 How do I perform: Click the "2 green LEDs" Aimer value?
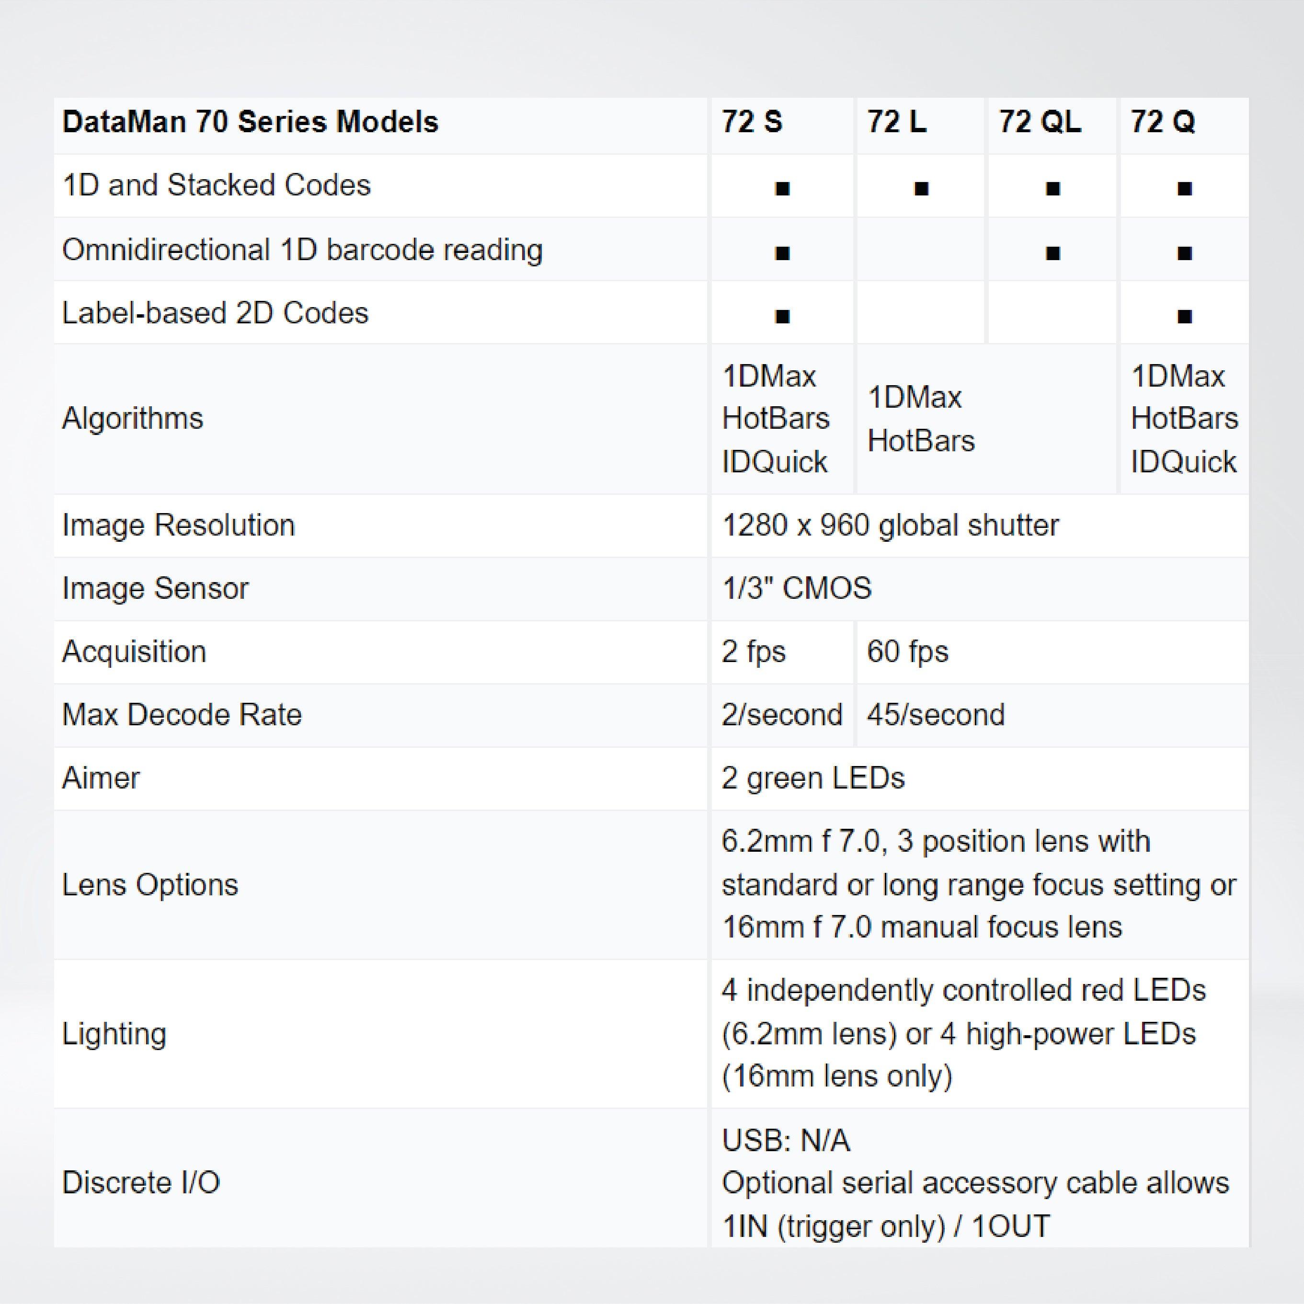tap(812, 778)
